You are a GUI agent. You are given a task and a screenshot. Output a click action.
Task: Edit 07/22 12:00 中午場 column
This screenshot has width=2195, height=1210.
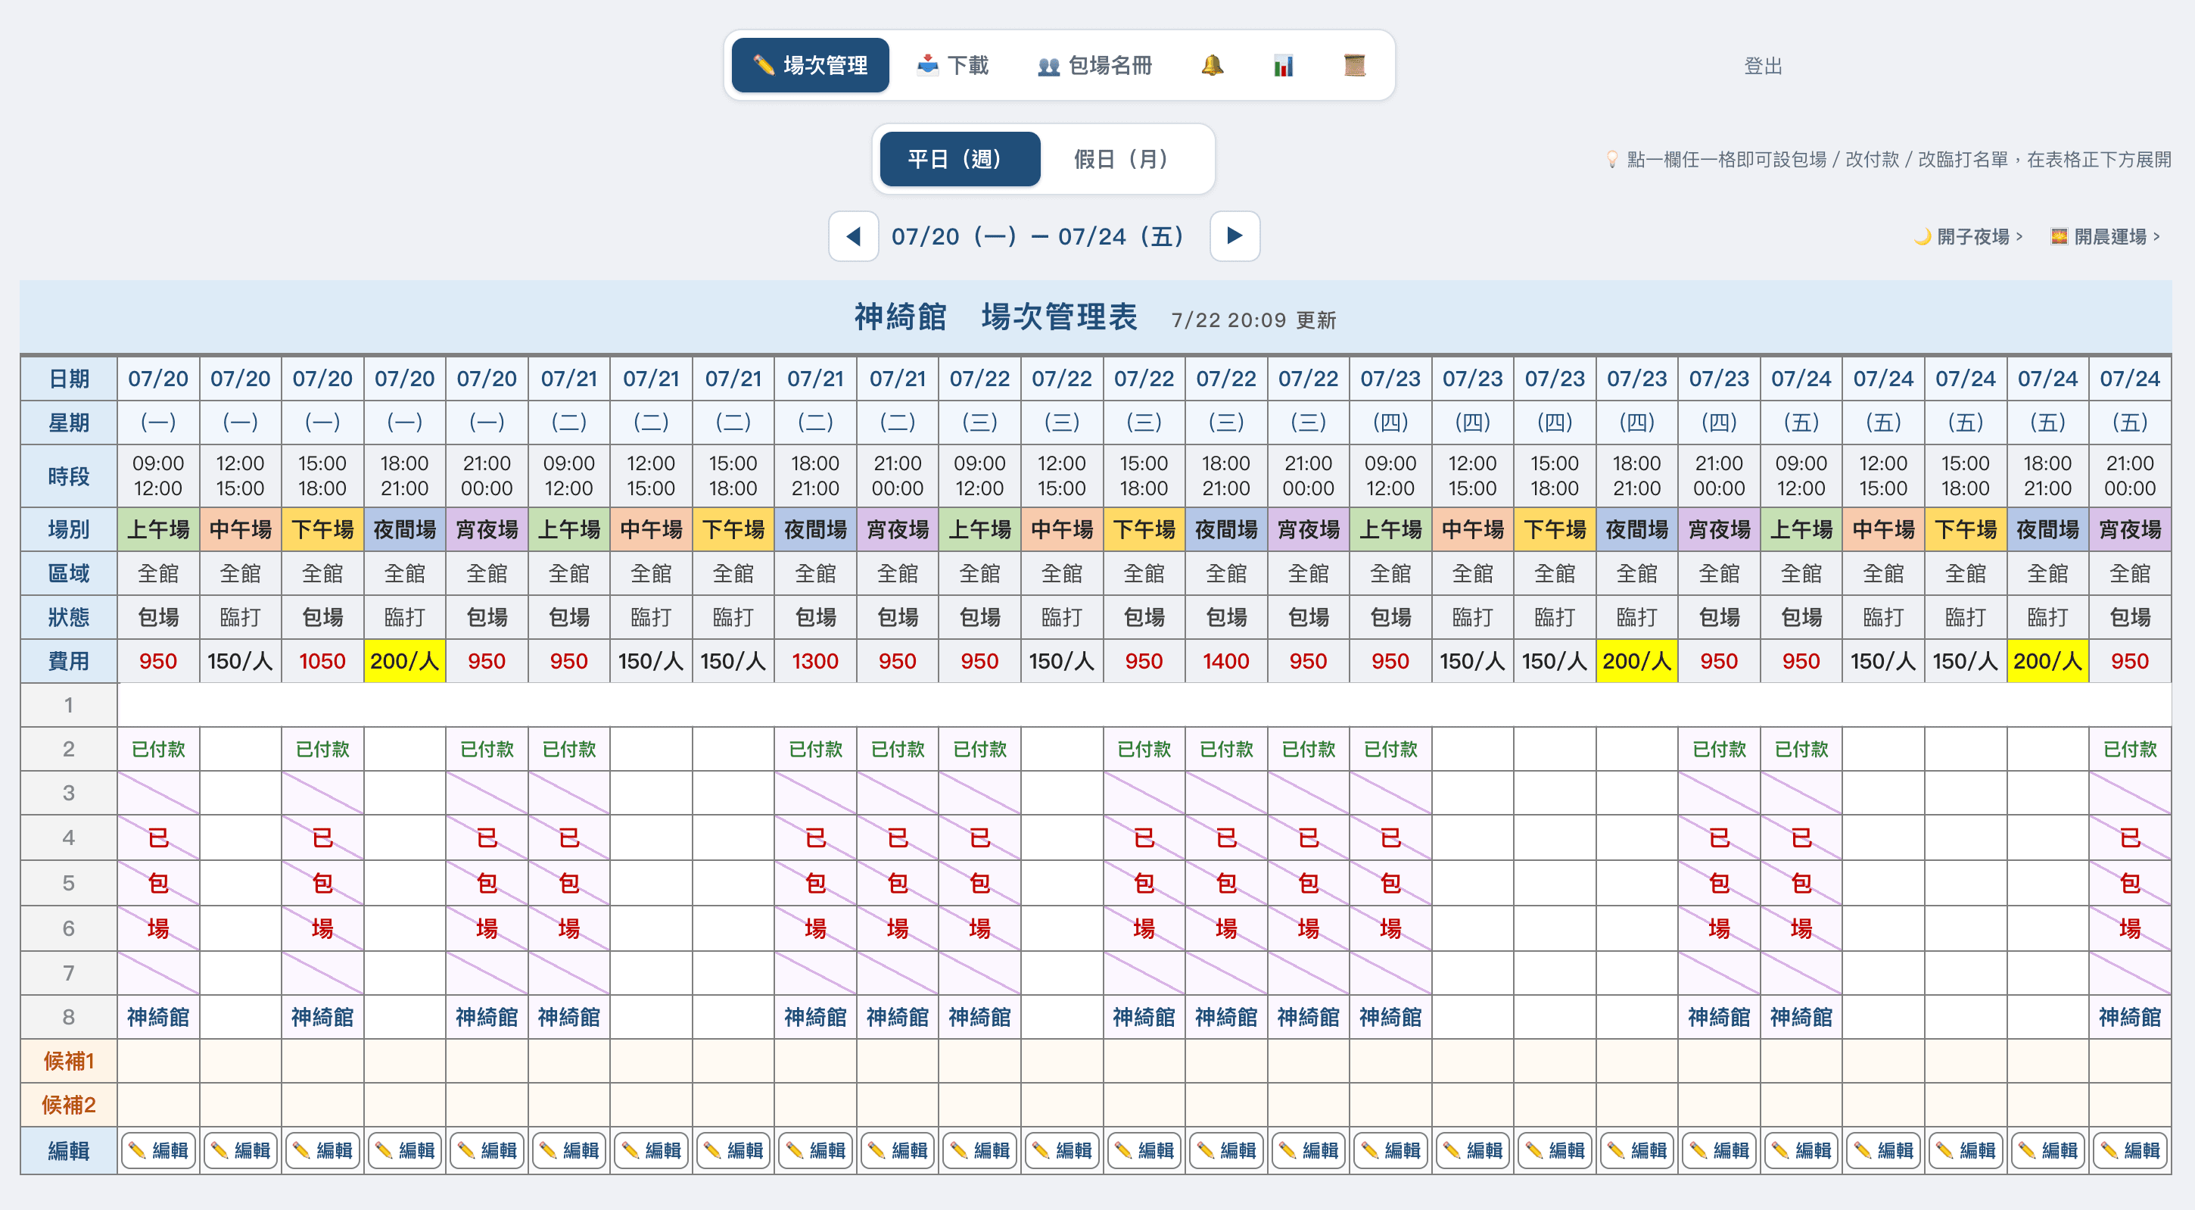coord(1062,1150)
